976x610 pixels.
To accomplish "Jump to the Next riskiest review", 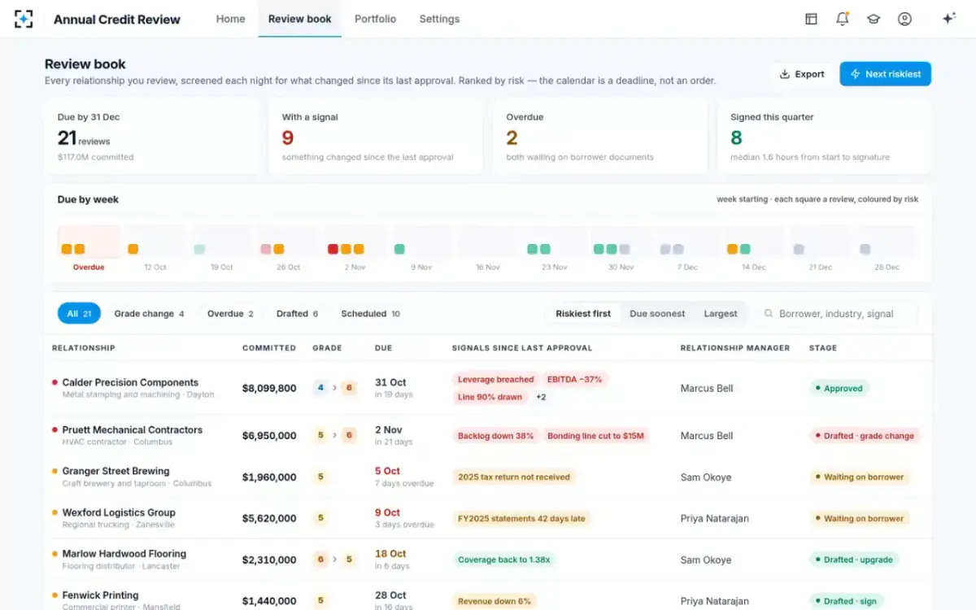I will point(886,74).
